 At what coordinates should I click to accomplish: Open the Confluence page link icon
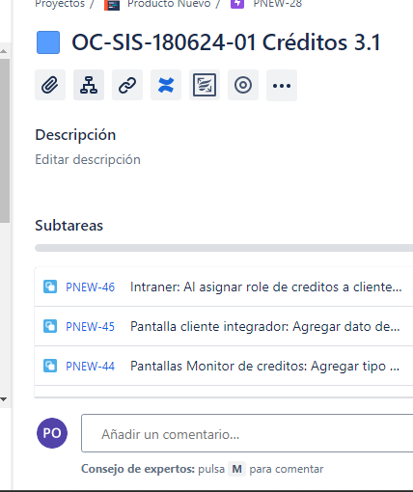[x=166, y=85]
